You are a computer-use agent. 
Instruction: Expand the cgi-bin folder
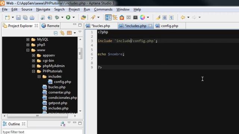(33, 61)
